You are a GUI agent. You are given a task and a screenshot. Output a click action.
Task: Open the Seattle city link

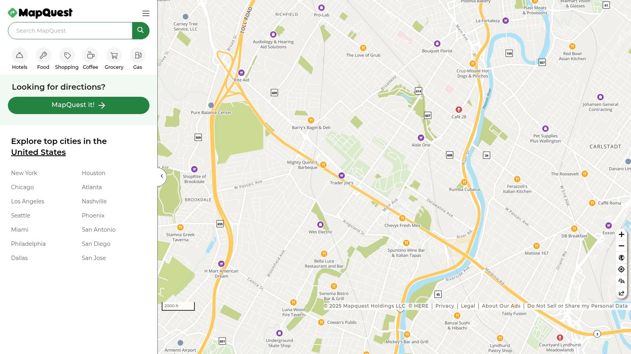pyautogui.click(x=21, y=216)
